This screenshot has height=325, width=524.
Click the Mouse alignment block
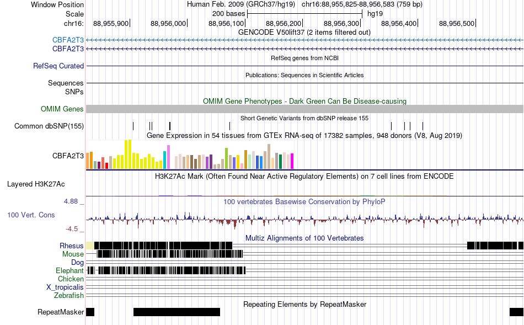[170, 254]
